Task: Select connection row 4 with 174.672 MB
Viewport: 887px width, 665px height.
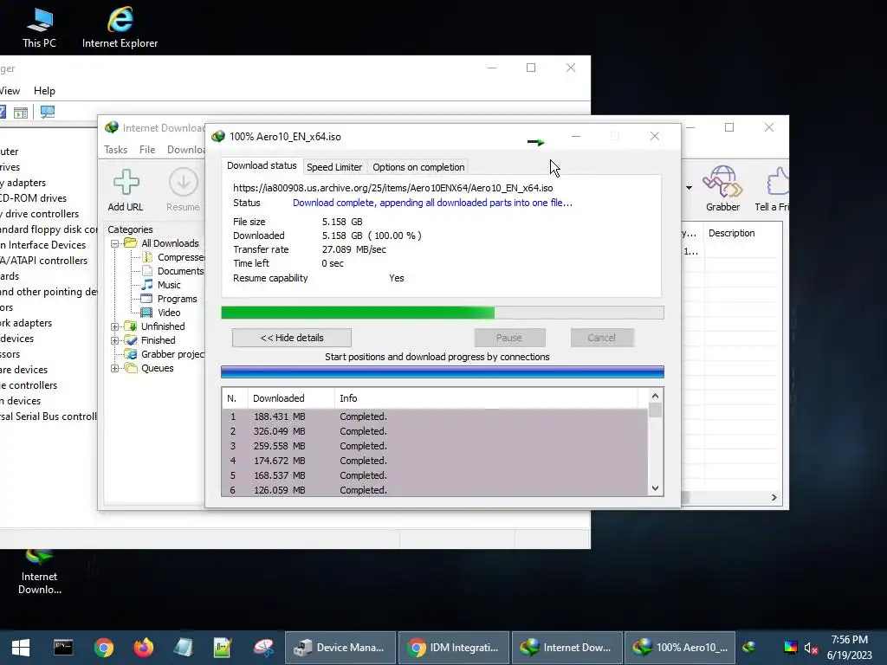Action: point(435,461)
